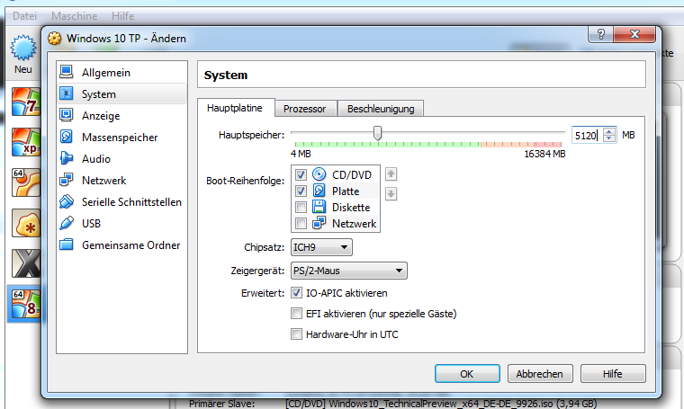Click the System chip icon in sidebar
This screenshot has width=684, height=409.
tap(67, 93)
